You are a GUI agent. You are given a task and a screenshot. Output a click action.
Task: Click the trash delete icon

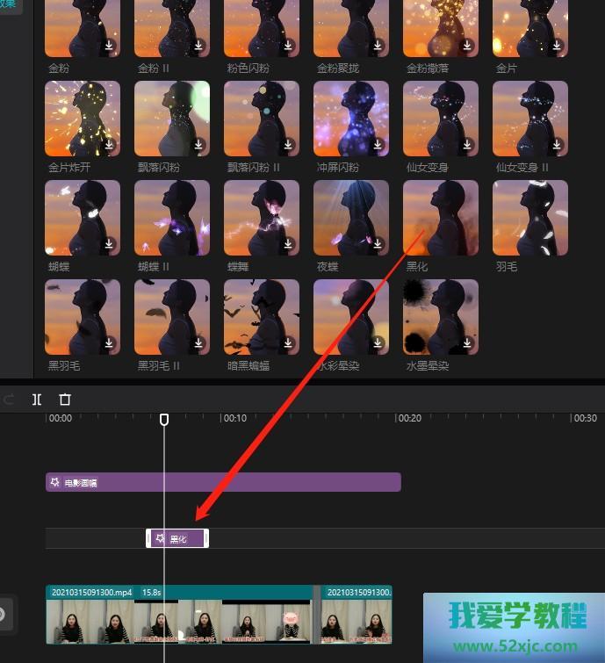pos(65,399)
